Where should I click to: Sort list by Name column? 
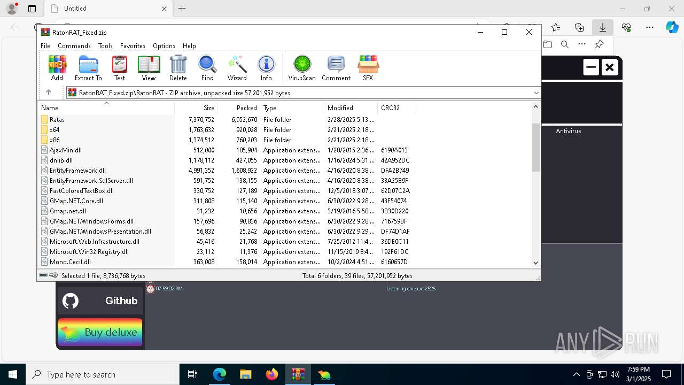click(106, 107)
